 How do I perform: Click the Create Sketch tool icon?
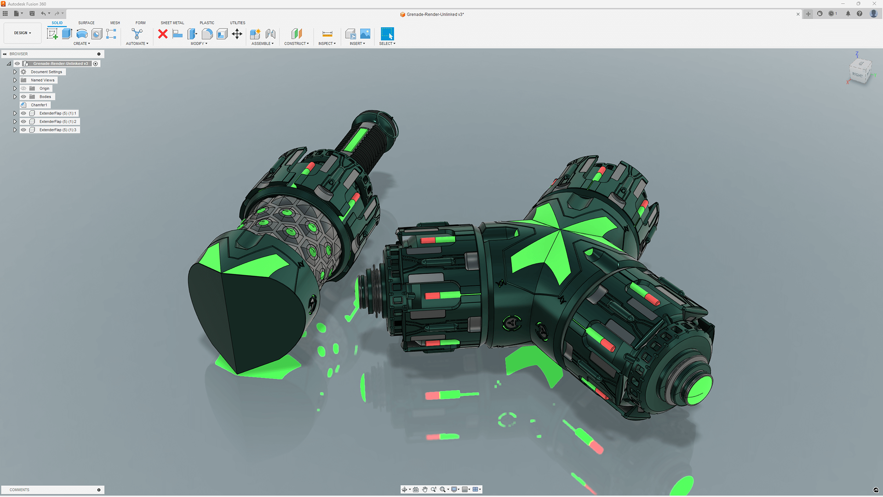(52, 34)
